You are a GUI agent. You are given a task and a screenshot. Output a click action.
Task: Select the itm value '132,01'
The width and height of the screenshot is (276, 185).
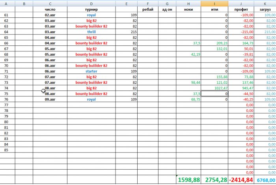[x=214, y=49]
